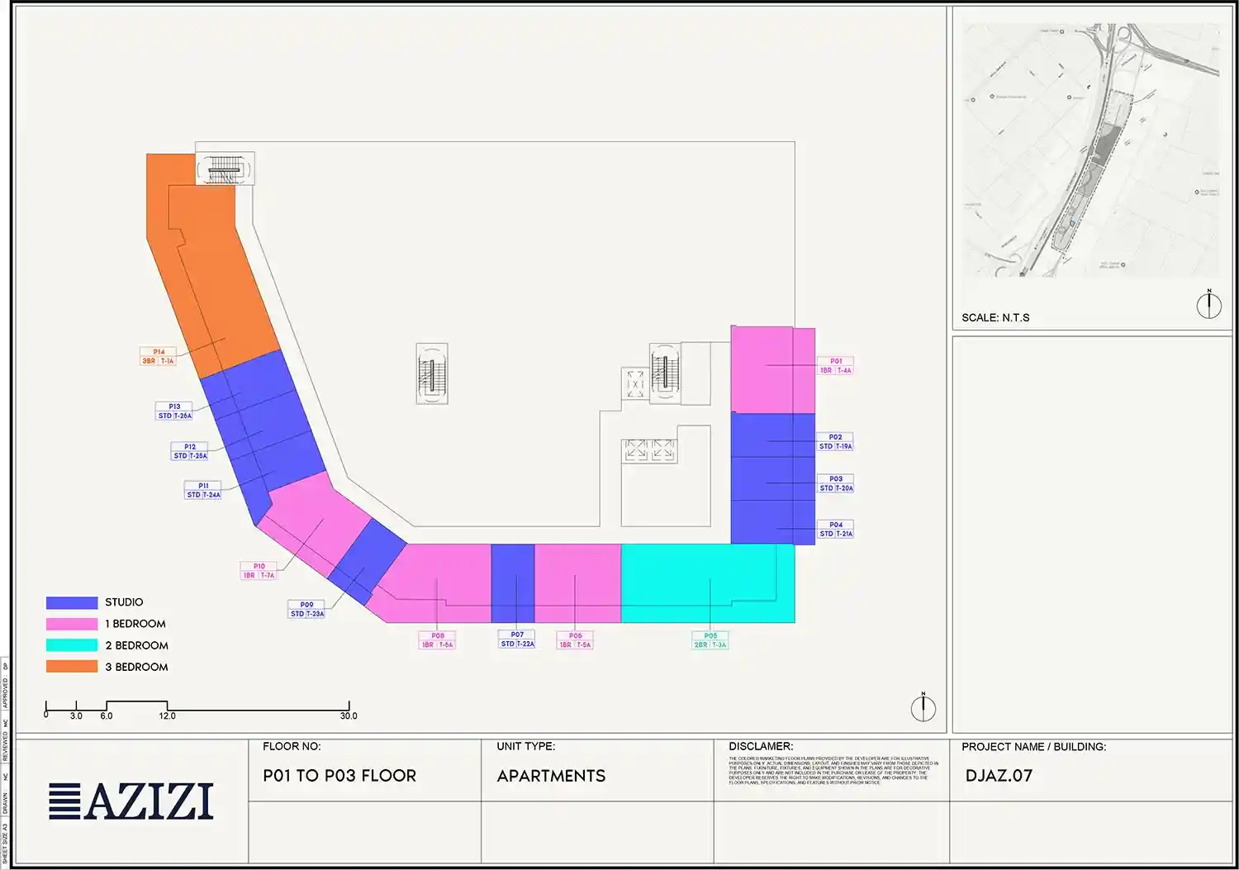Select the staircase symbol beside unit P01
This screenshot has width=1239, height=870.
point(664,373)
